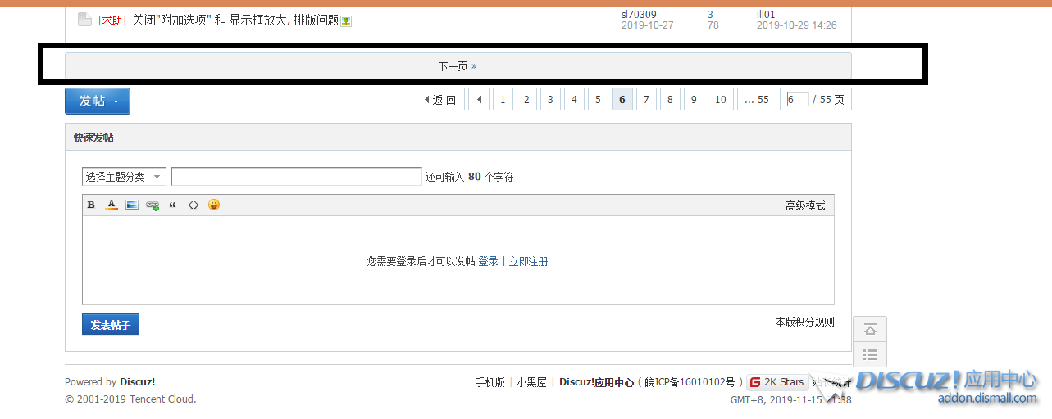The height and width of the screenshot is (419, 1052).
Task: Click the insert link icon
Action: (x=153, y=205)
